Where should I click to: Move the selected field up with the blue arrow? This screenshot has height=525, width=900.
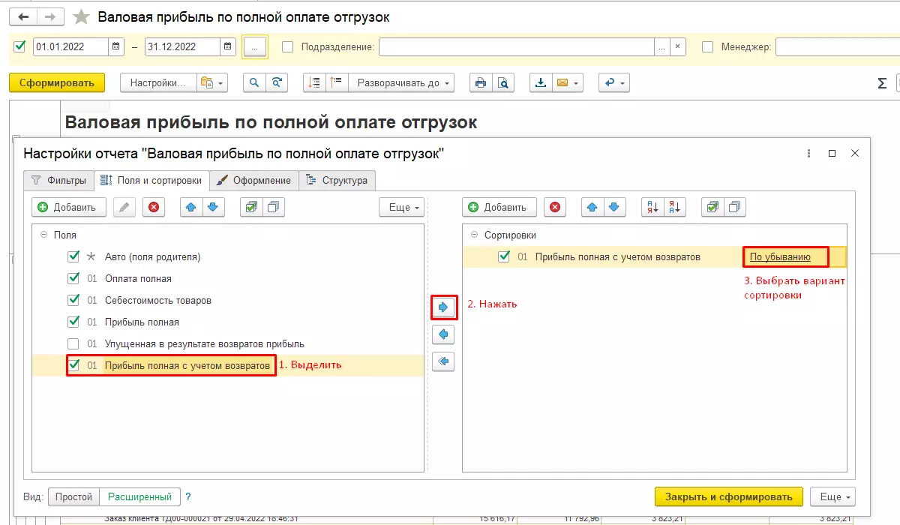(191, 207)
